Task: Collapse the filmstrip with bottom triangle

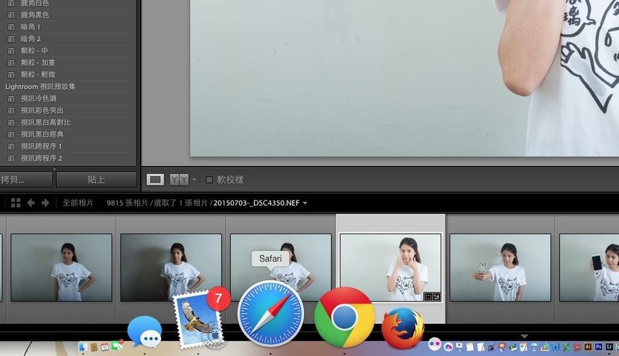Action: 524,336
